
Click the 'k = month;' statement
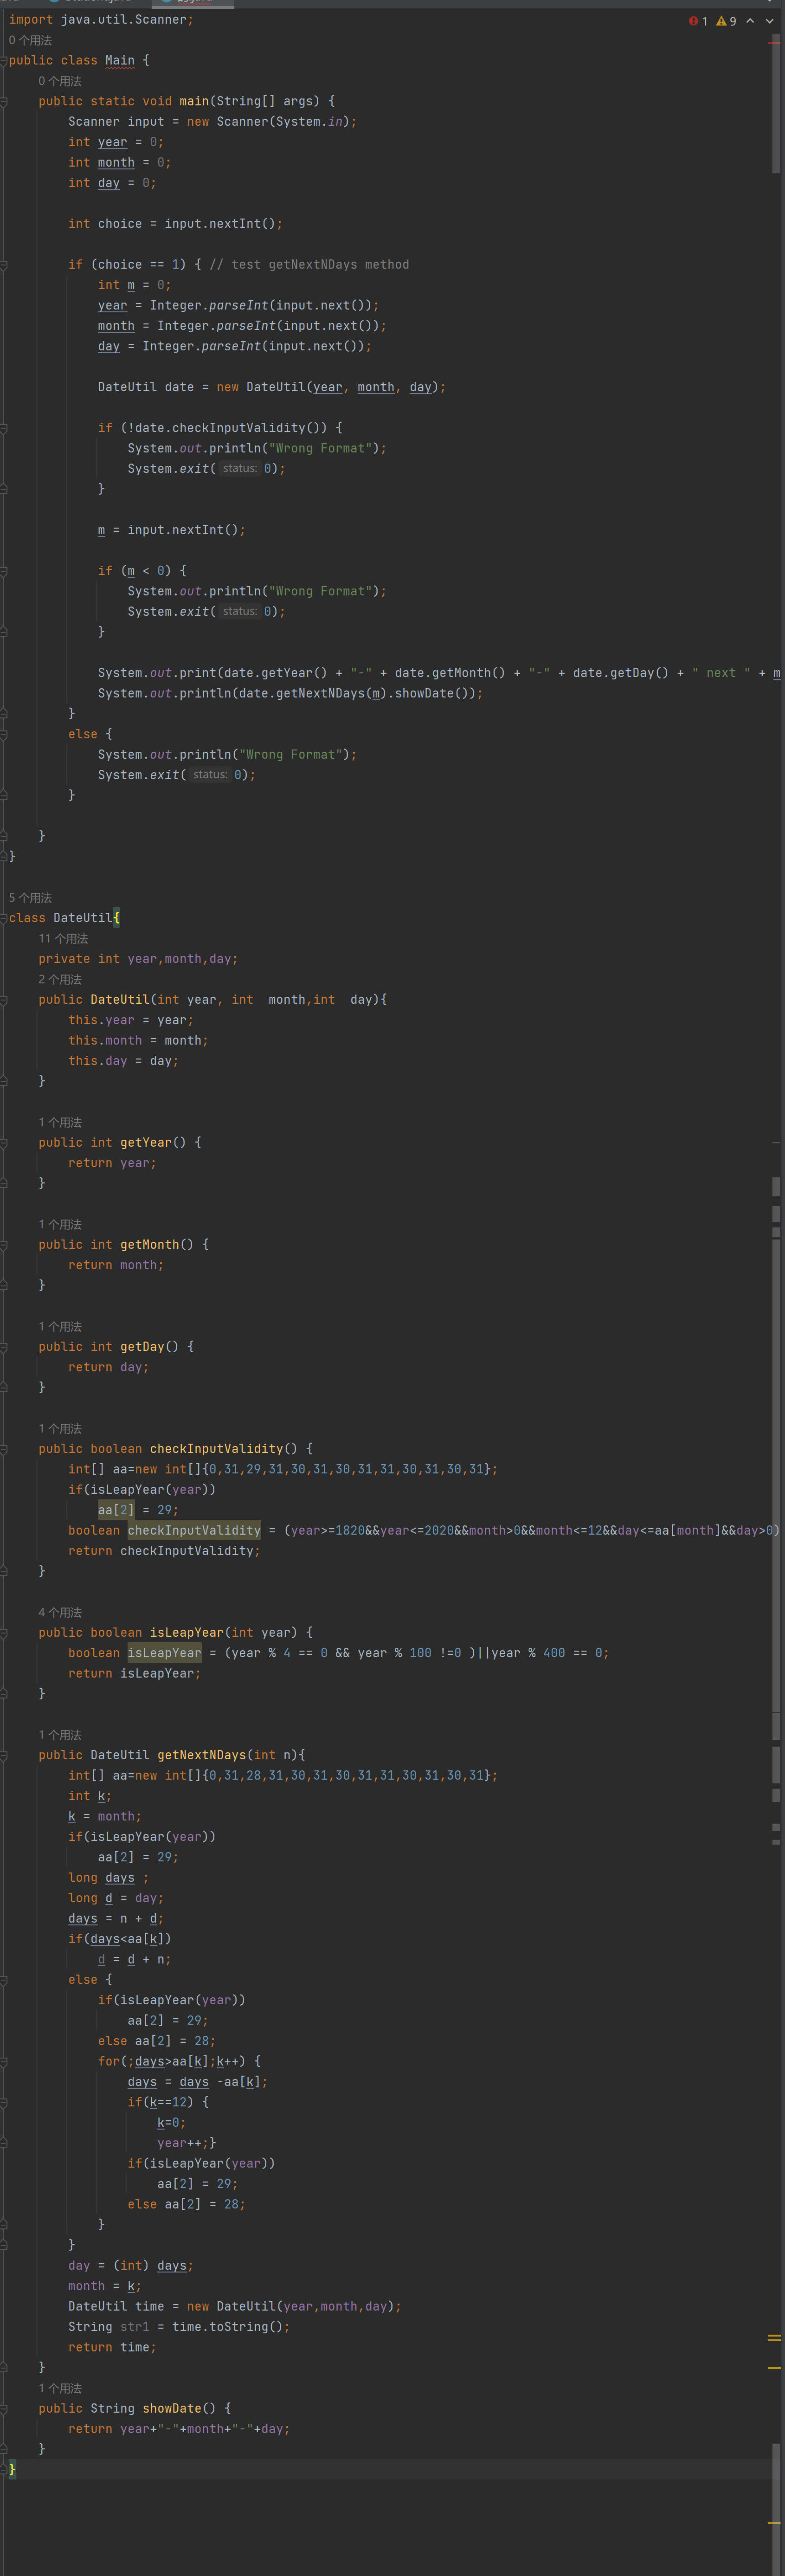[105, 1816]
